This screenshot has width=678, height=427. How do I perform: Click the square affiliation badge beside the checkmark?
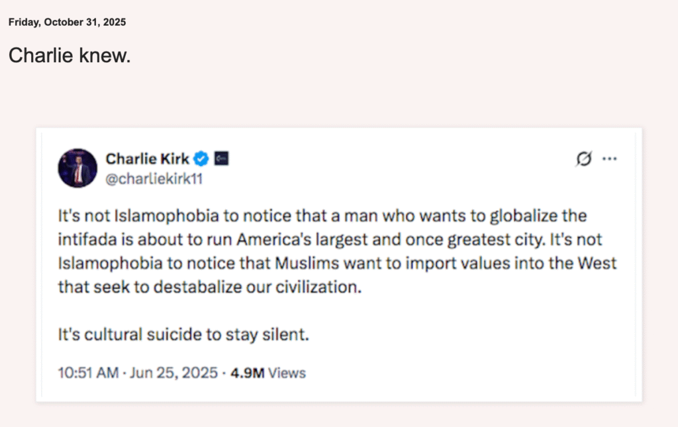221,159
